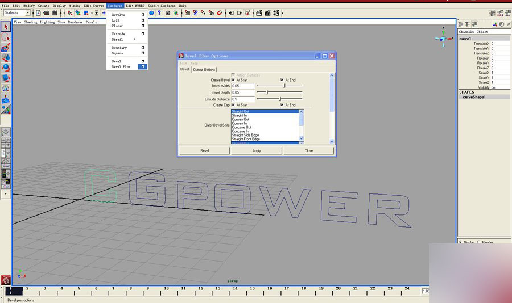This screenshot has height=303, width=512.
Task: Uncheck Create Bevel At End
Action: tap(282, 80)
